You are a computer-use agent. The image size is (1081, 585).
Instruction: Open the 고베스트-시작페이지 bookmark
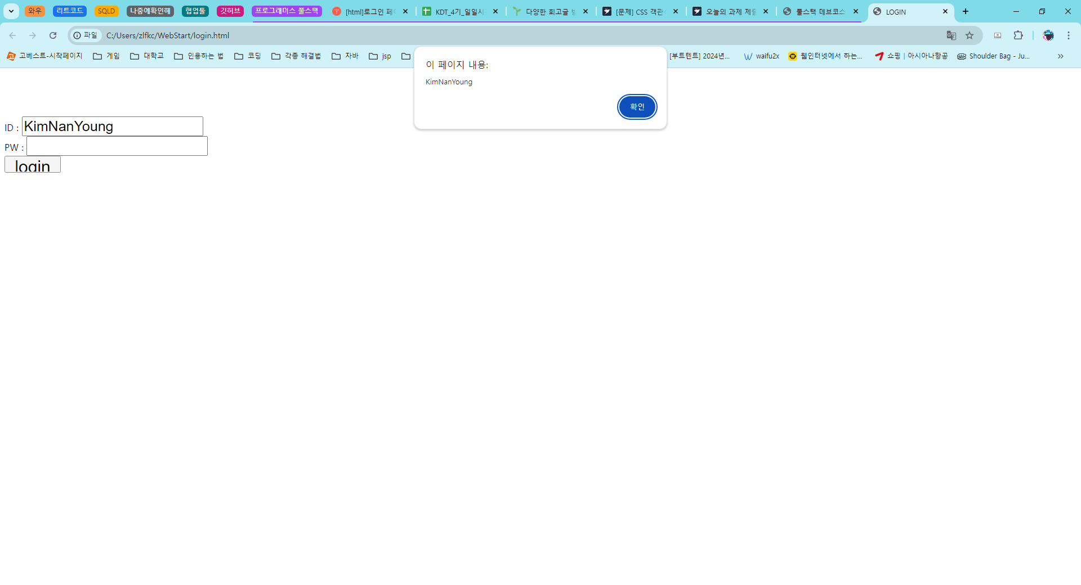[44, 56]
